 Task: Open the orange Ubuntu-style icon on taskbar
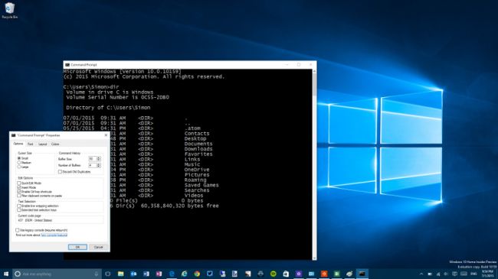click(324, 274)
